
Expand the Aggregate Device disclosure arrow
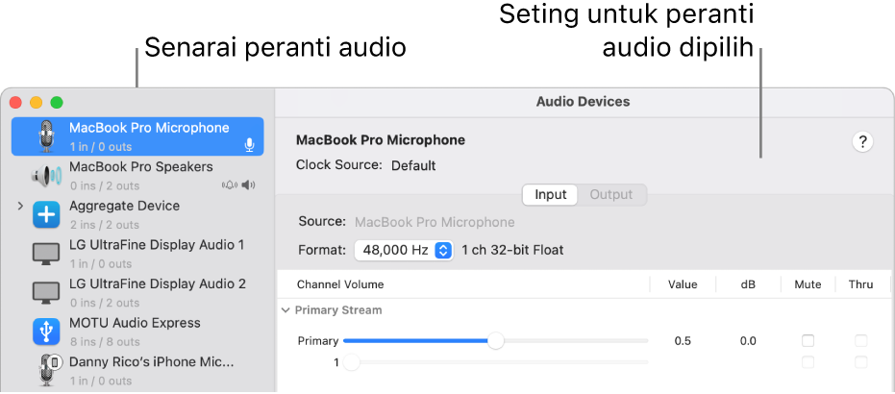pyautogui.click(x=20, y=207)
